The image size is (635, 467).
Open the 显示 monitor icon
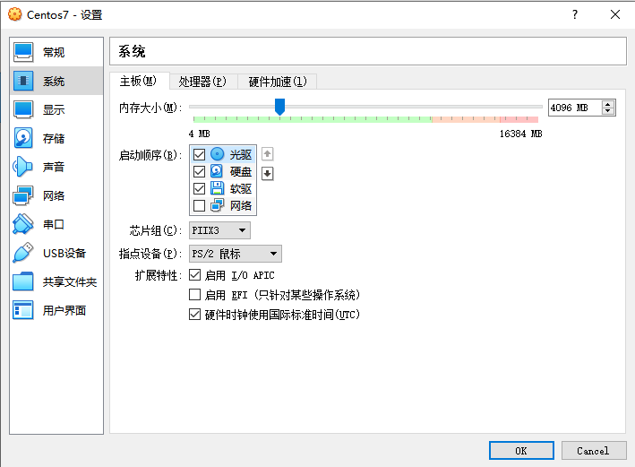tap(23, 109)
